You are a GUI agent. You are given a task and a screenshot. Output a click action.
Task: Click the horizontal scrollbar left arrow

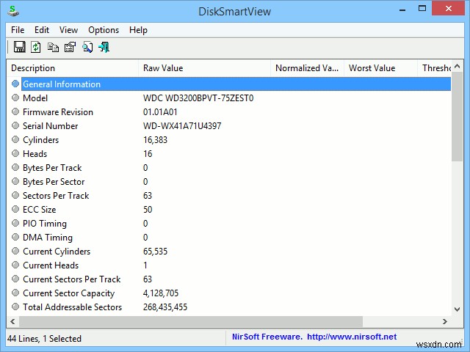tap(12, 321)
